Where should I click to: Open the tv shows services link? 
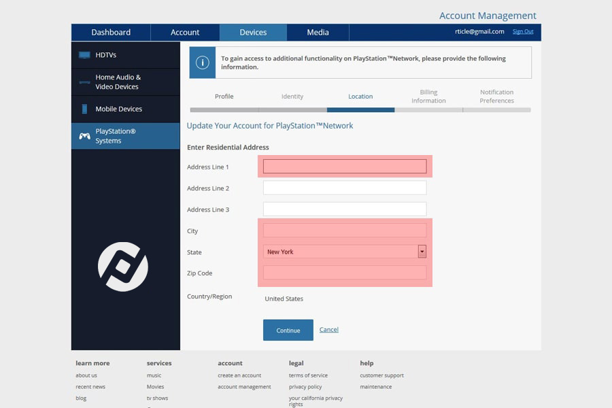tap(157, 398)
